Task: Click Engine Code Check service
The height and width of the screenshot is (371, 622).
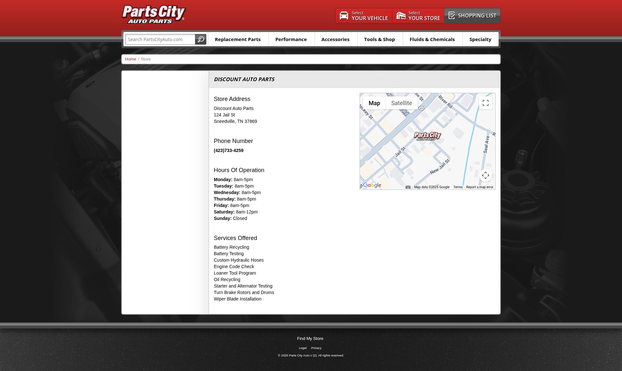Action: pos(234,267)
